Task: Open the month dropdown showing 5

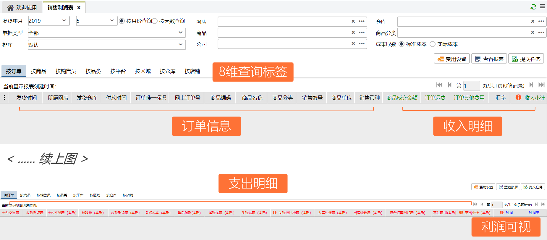Action: coord(97,21)
